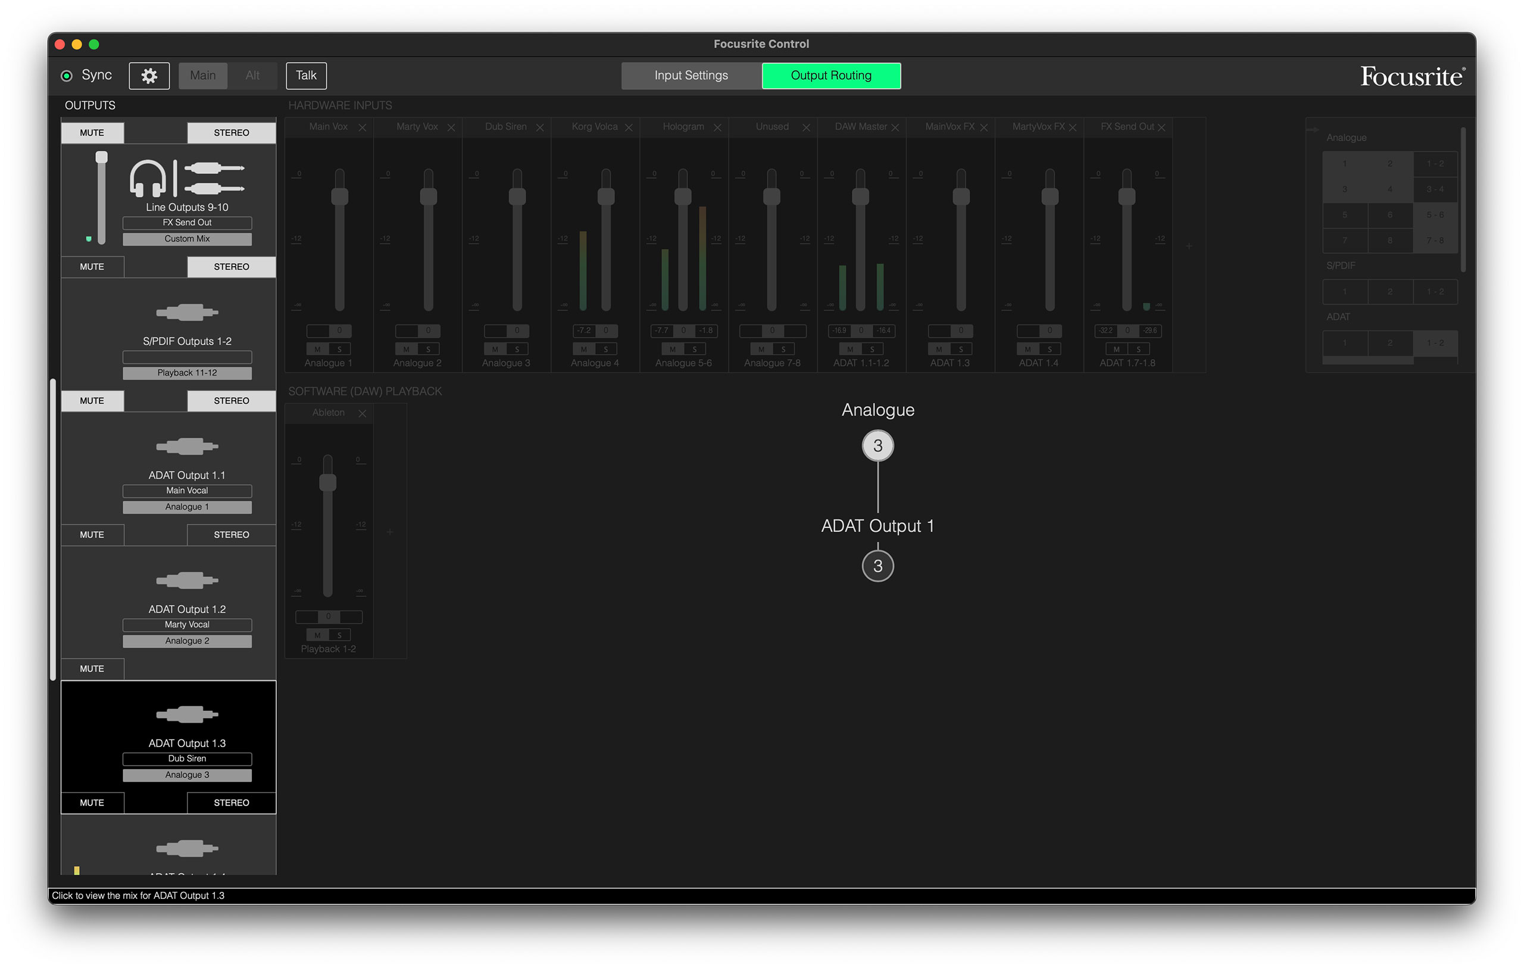This screenshot has height=968, width=1524.
Task: Add a software playback channel with the plus
Action: (390, 532)
